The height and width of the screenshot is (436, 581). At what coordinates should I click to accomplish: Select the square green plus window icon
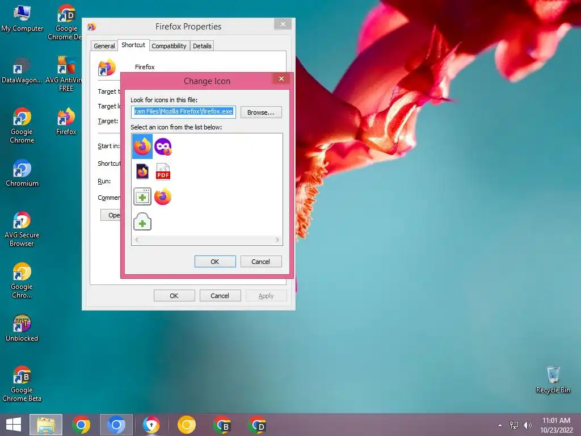[x=142, y=196]
